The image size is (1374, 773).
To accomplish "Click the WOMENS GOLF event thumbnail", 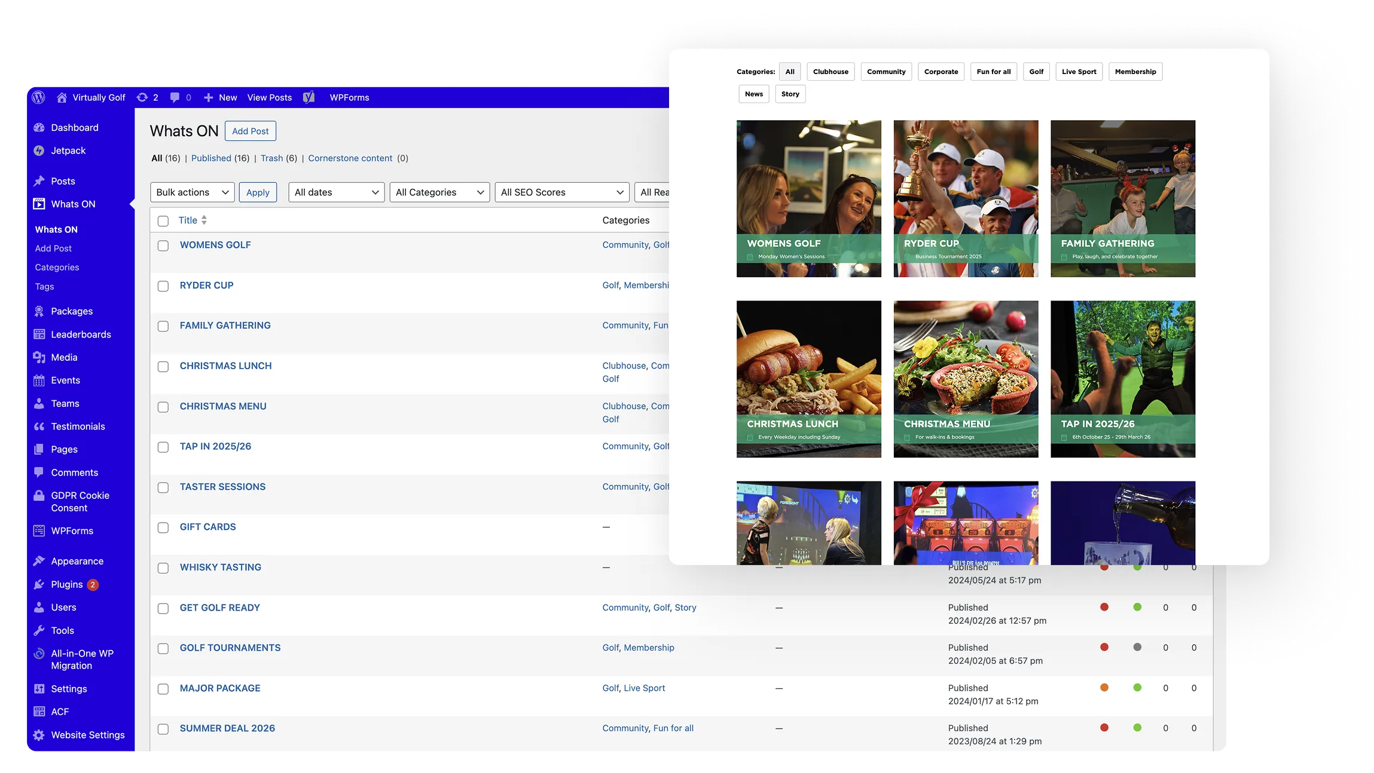I will (808, 198).
